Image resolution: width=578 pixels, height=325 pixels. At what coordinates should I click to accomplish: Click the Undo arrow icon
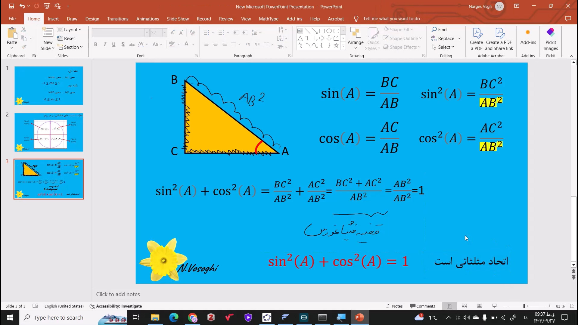coord(22,6)
